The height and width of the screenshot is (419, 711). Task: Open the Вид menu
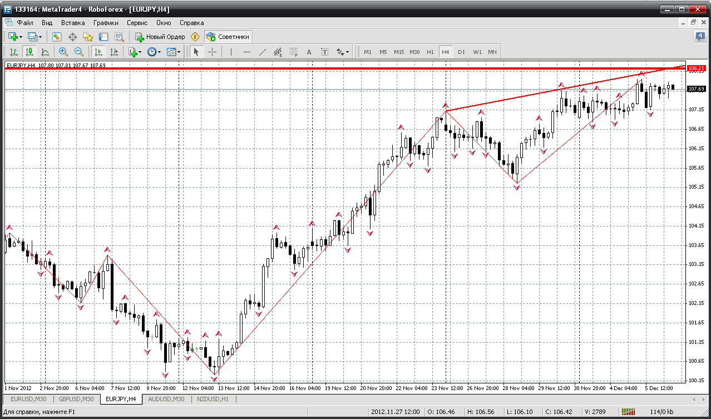[x=47, y=23]
